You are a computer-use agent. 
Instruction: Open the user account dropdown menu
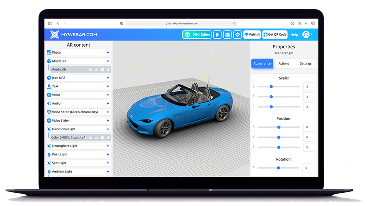307,35
